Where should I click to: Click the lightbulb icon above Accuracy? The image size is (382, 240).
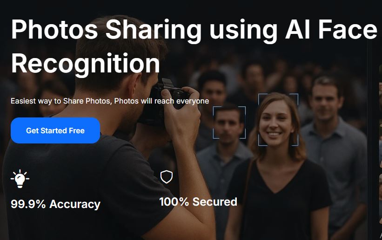(20, 179)
